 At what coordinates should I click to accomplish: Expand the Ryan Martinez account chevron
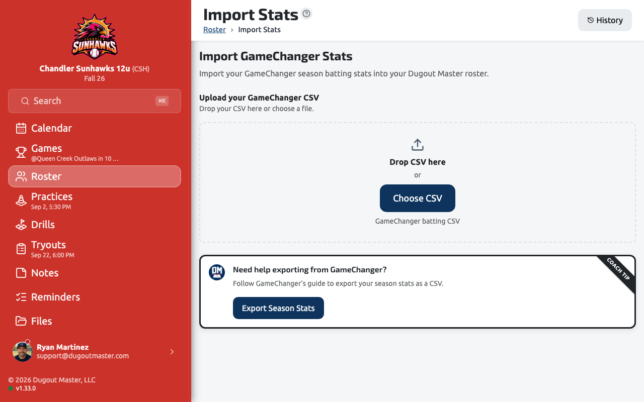coord(172,352)
